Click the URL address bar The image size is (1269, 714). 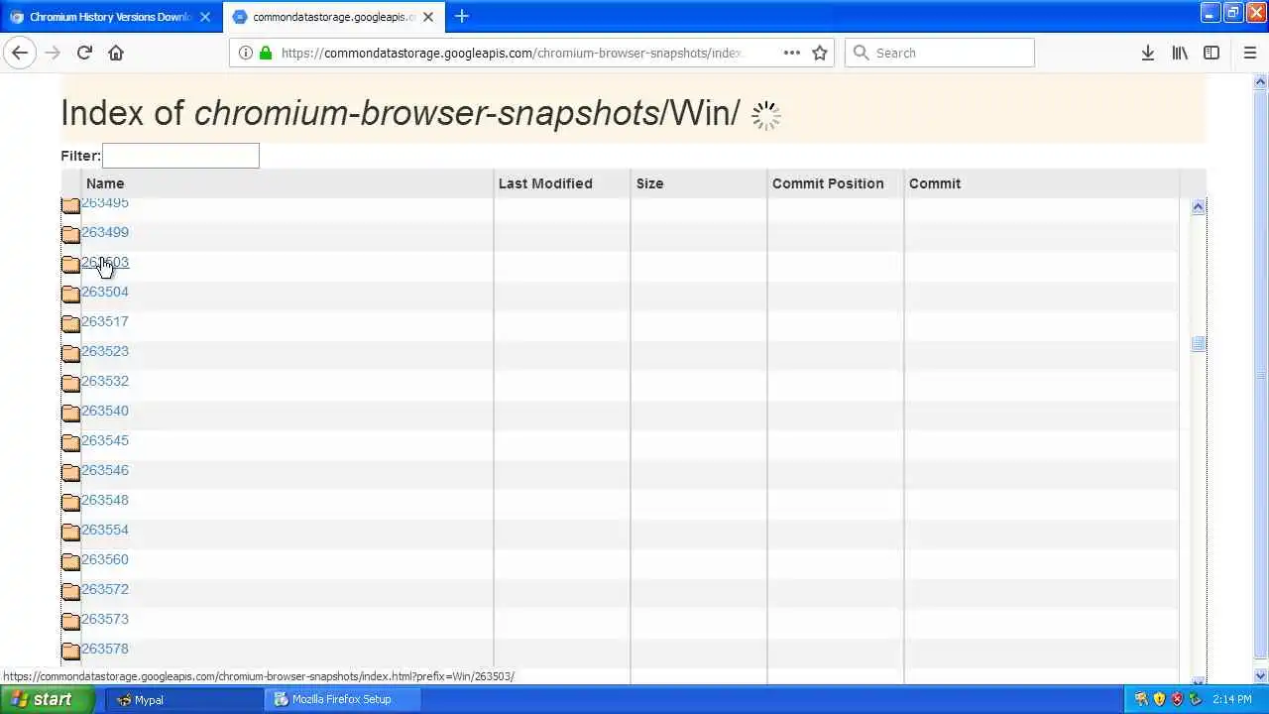(x=511, y=53)
